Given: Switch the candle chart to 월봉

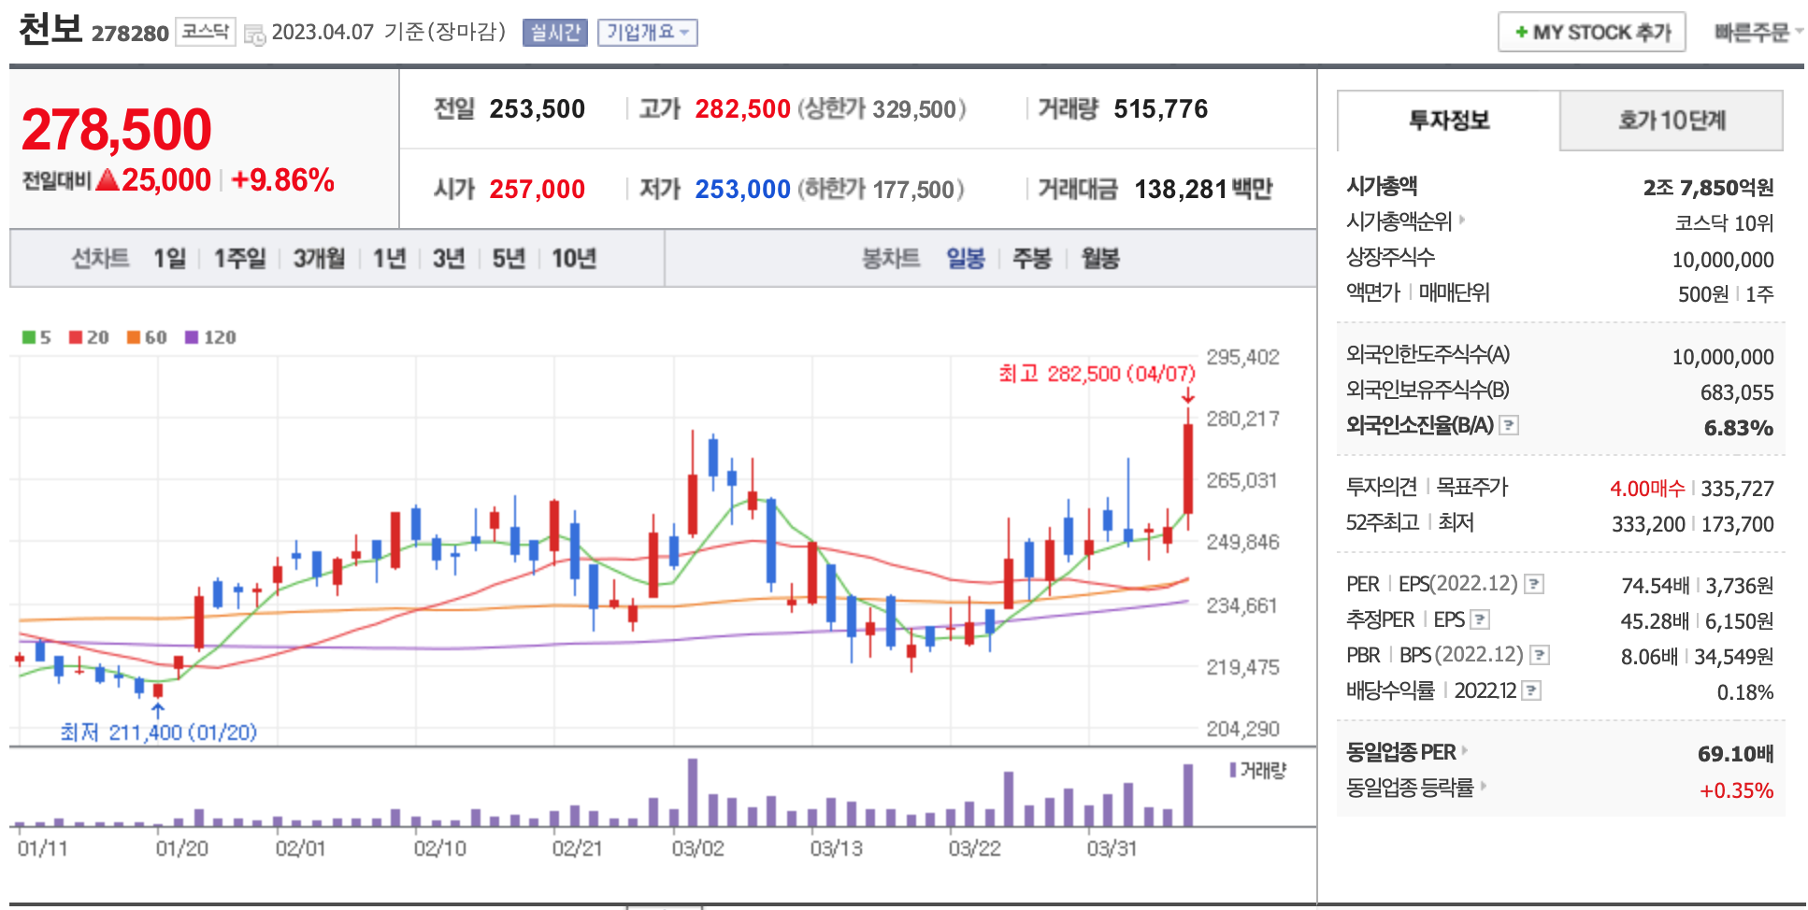Looking at the screenshot, I should click(1100, 259).
